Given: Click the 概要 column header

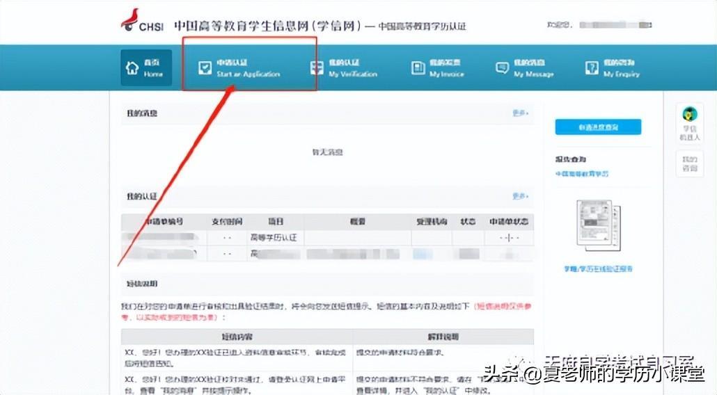Looking at the screenshot, I should point(358,221).
